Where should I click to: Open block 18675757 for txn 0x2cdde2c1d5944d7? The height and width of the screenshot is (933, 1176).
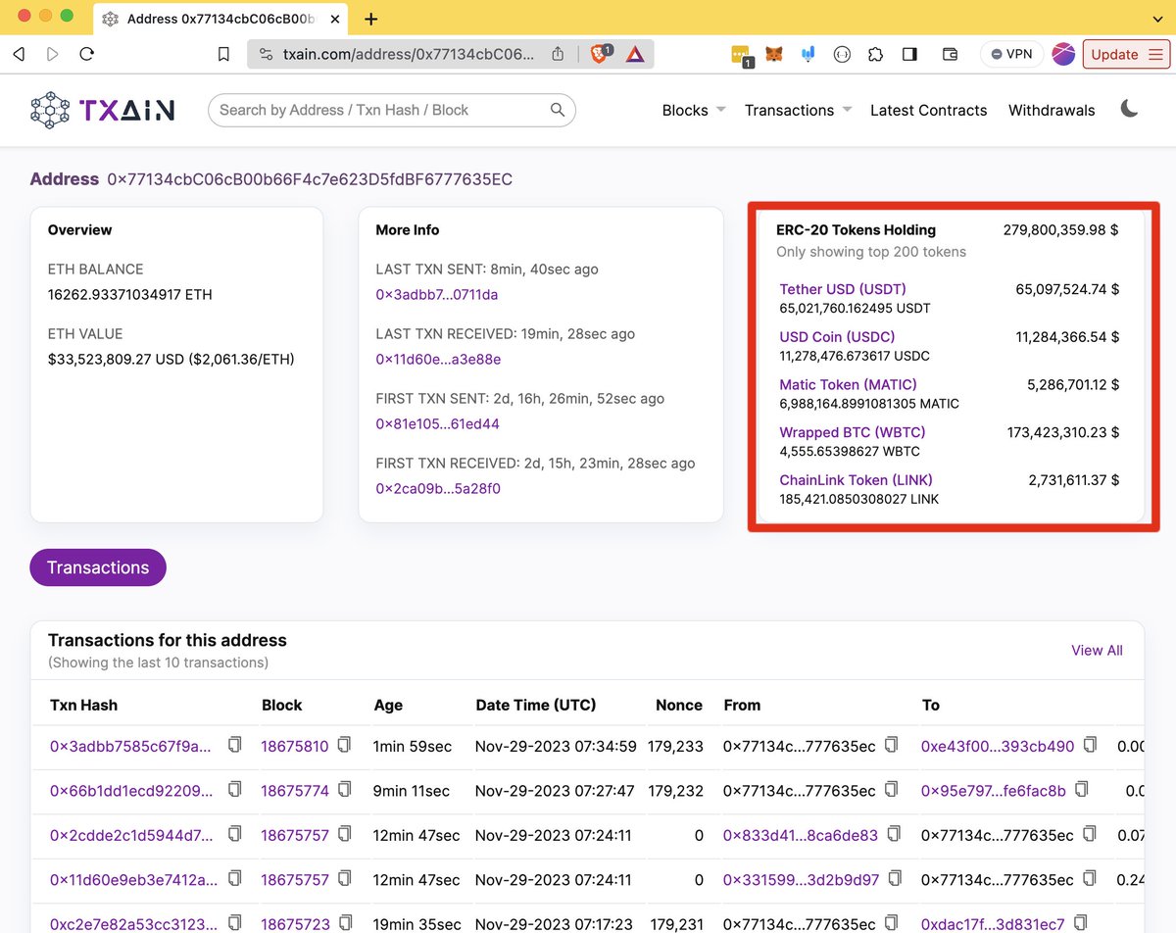[295, 835]
